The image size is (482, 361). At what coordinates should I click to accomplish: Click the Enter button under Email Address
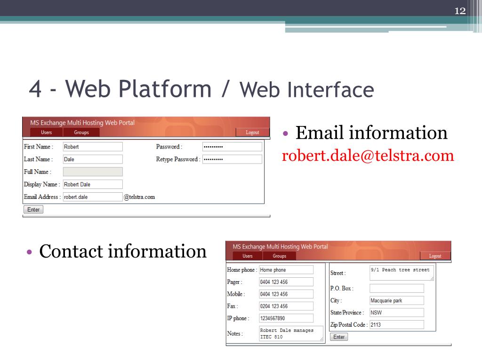click(x=33, y=209)
